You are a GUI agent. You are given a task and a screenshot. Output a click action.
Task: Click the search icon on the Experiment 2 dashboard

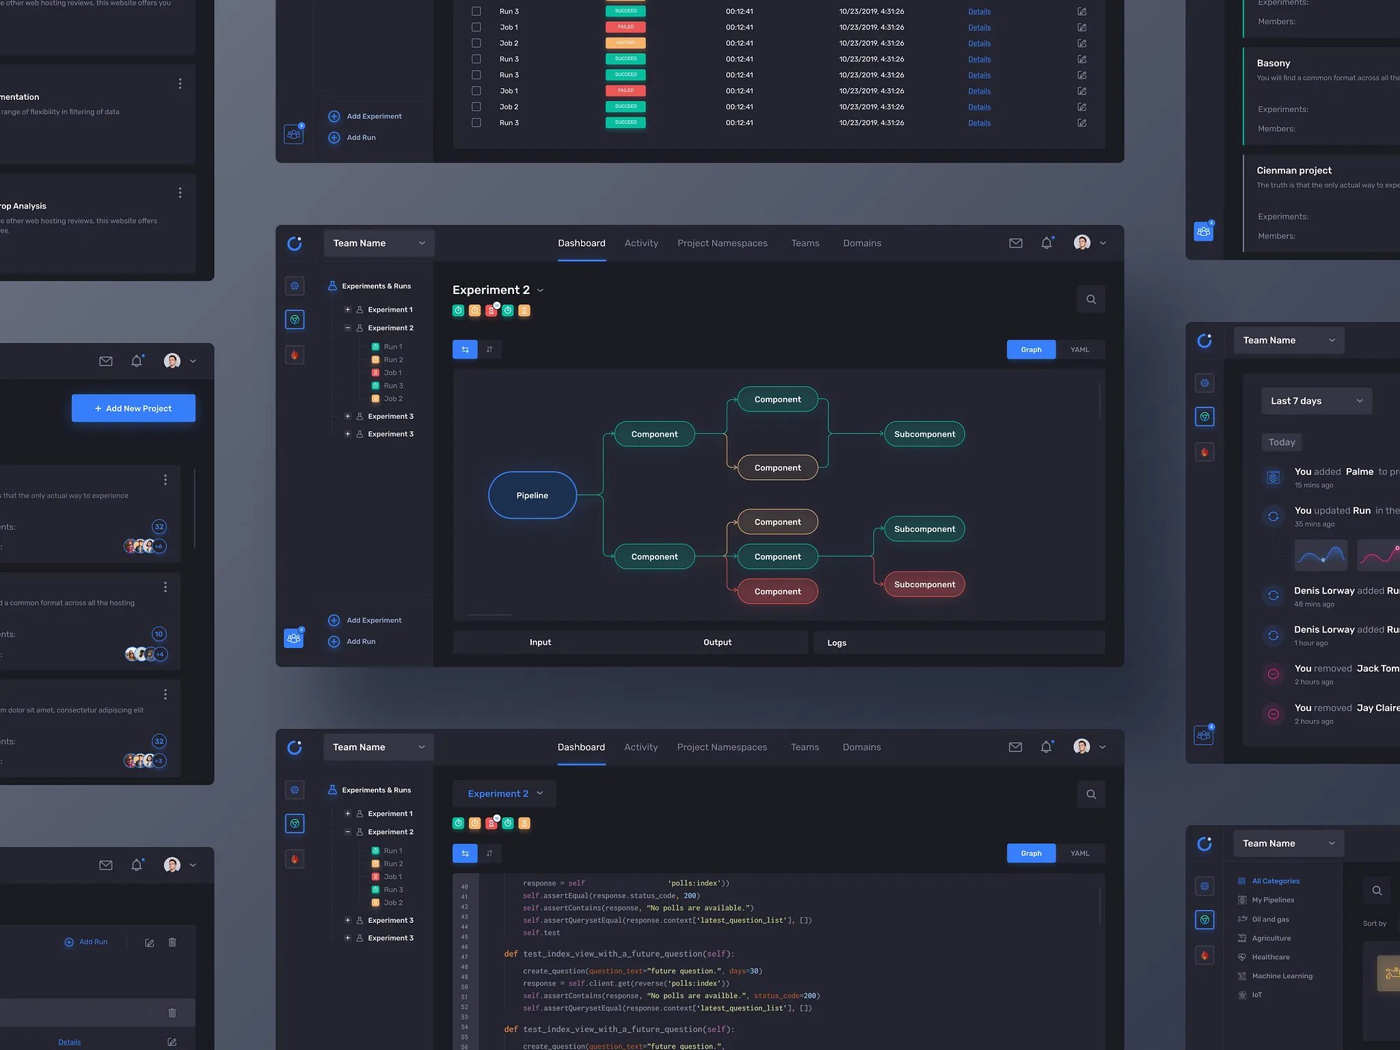tap(1091, 299)
